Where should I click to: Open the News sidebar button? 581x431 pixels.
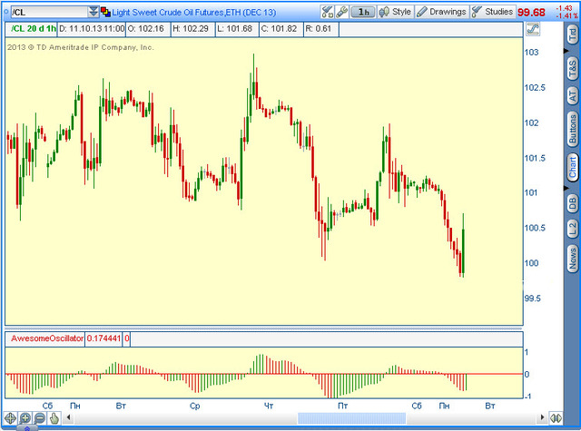573,259
